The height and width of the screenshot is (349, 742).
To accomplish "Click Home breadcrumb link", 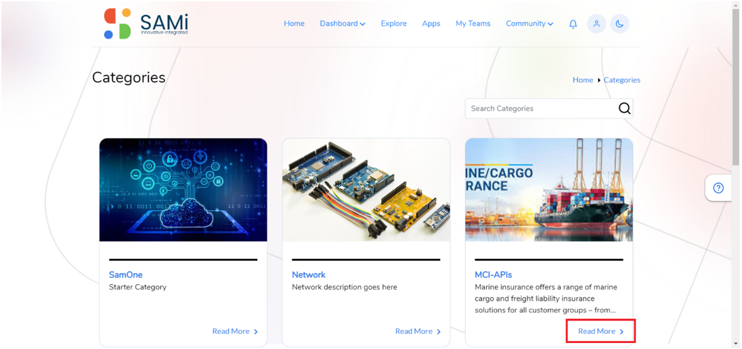I will pyautogui.click(x=582, y=80).
